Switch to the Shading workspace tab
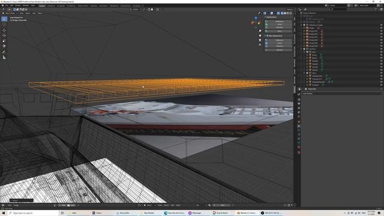Viewport: 384px width, 216px height. (x=94, y=5)
